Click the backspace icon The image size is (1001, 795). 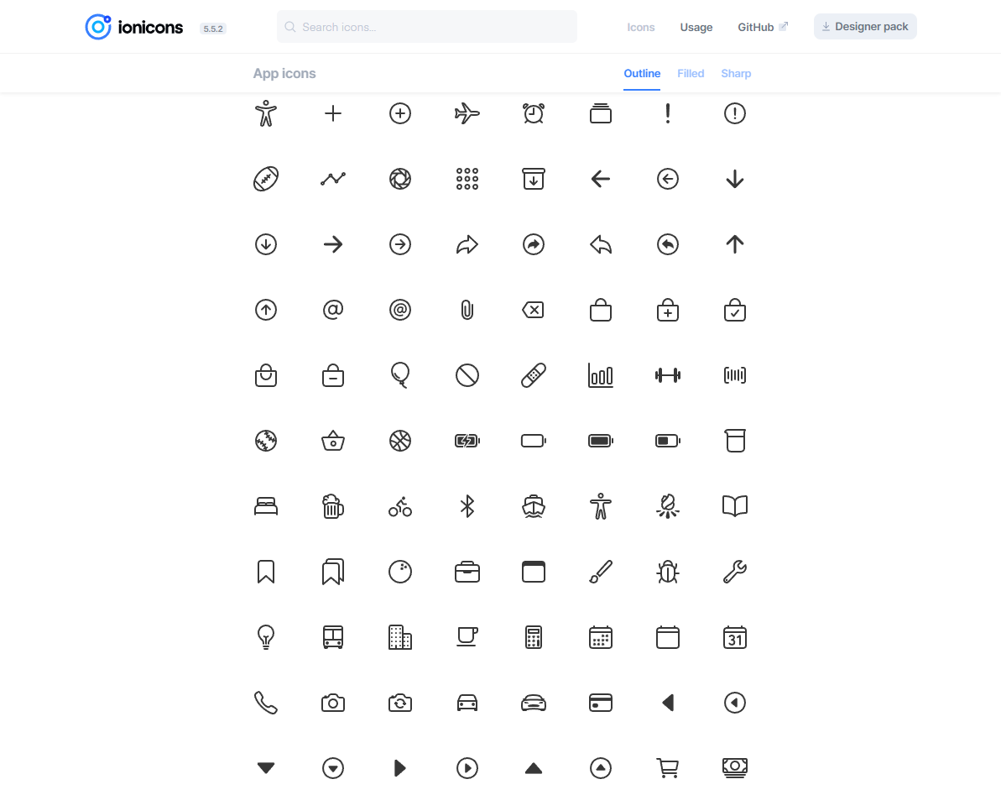[x=534, y=310]
